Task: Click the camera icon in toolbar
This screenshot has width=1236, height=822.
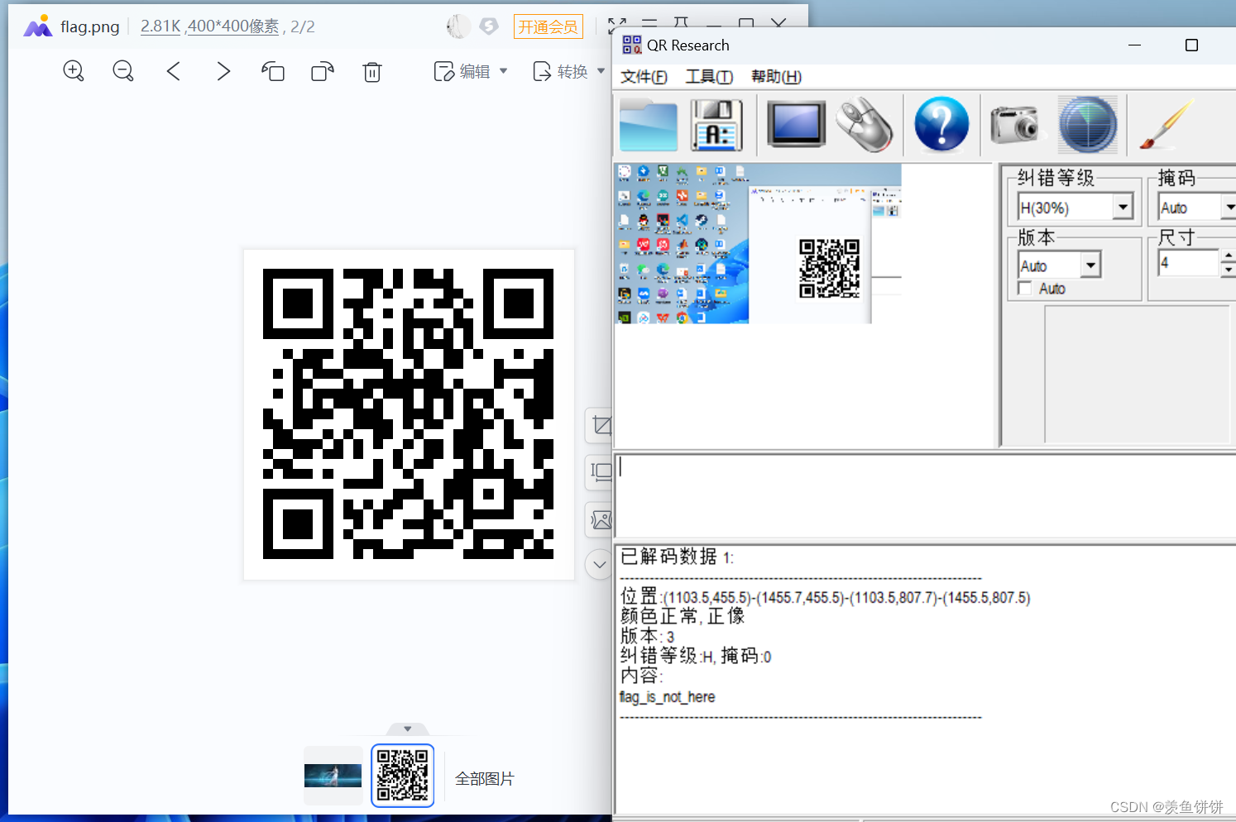Action: point(1015,125)
